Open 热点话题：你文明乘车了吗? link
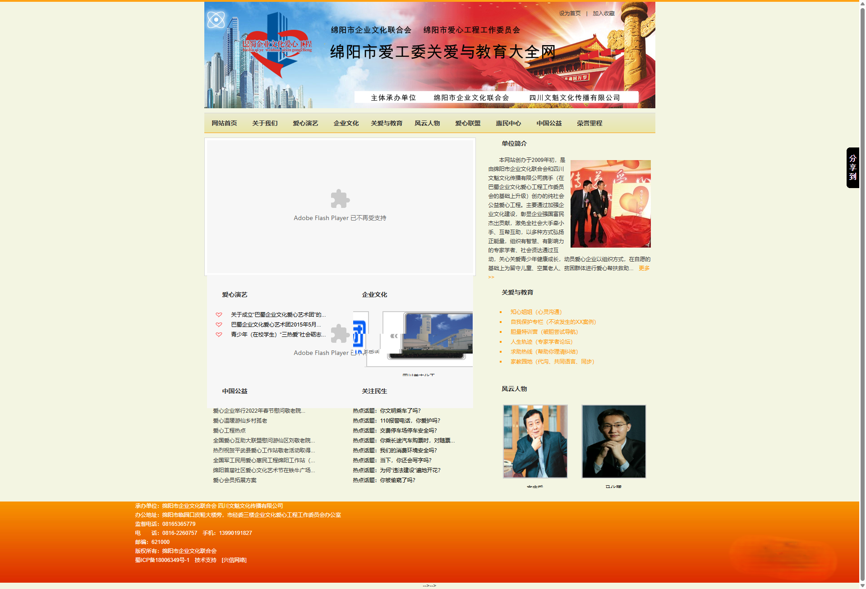 pos(387,411)
